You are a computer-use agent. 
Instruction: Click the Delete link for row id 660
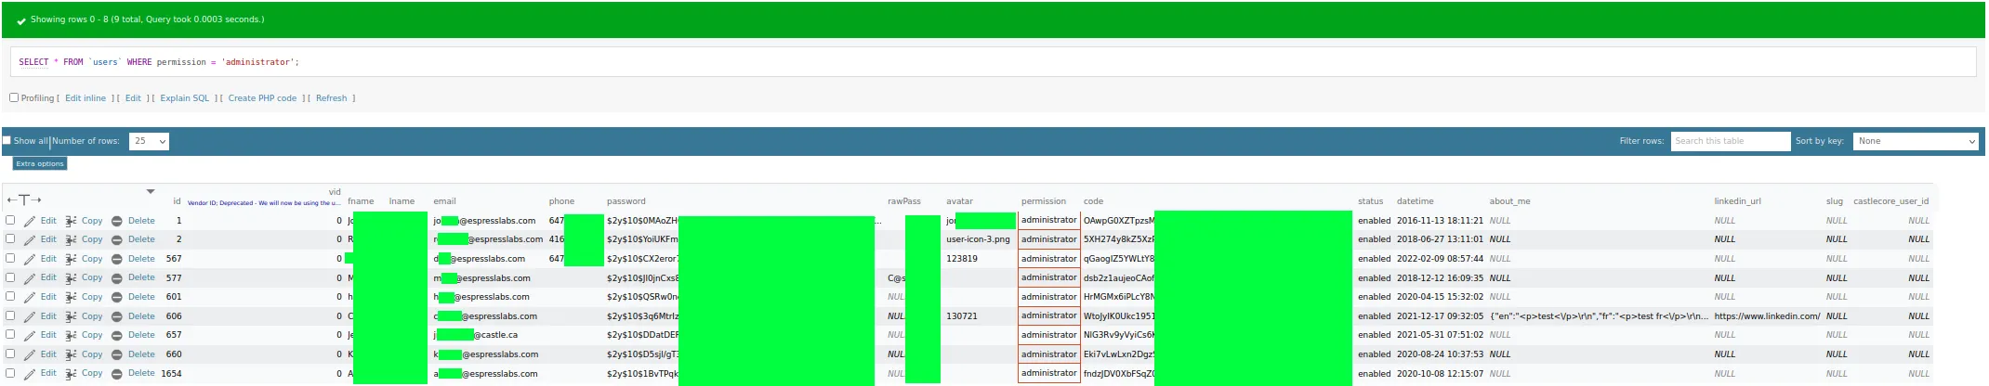coord(141,354)
